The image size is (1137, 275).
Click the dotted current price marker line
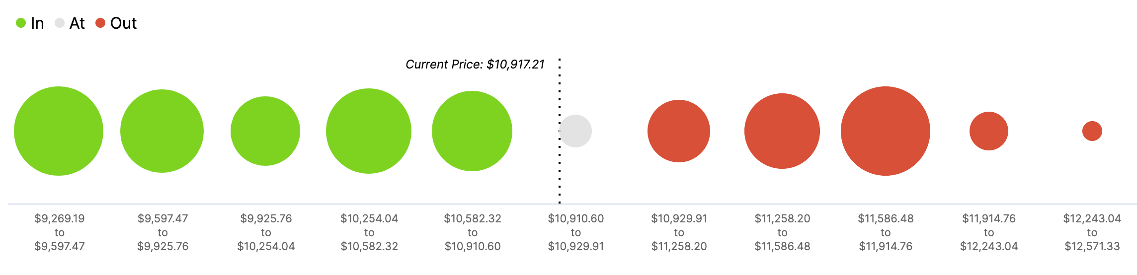tap(560, 131)
